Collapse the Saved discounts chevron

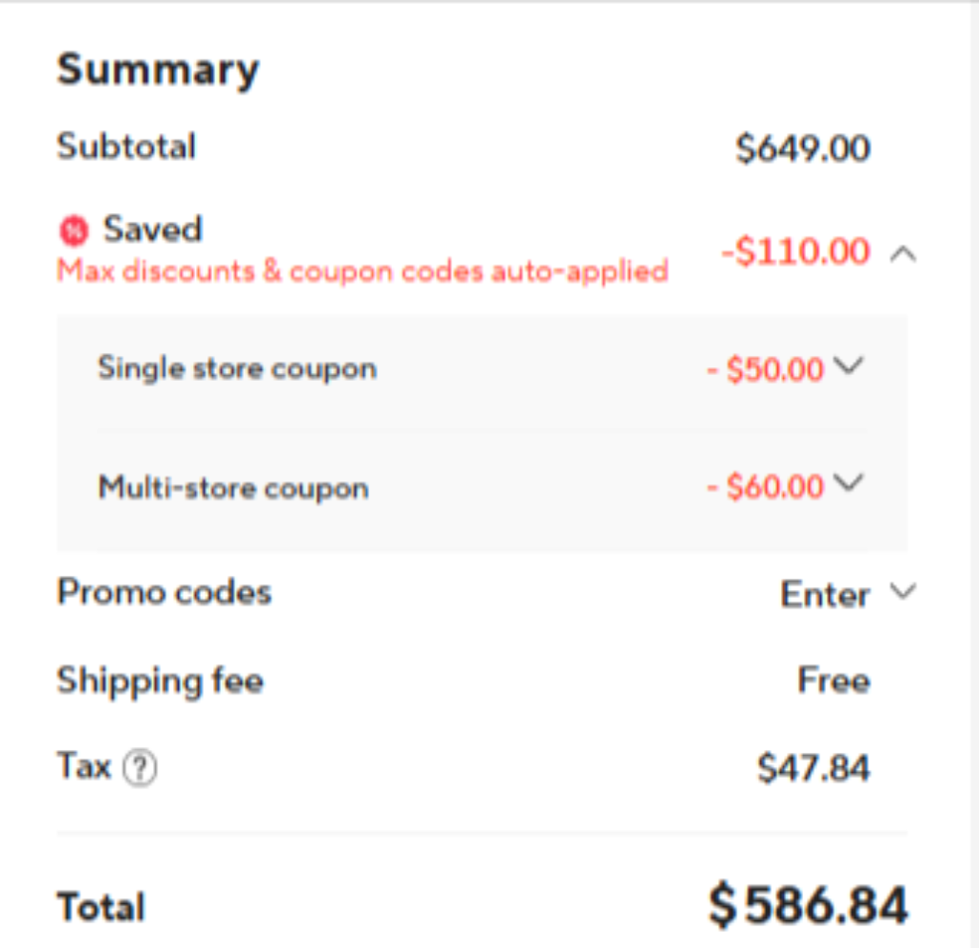(903, 254)
